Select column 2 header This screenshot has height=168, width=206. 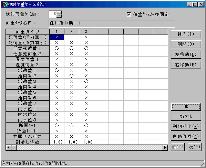71,32
